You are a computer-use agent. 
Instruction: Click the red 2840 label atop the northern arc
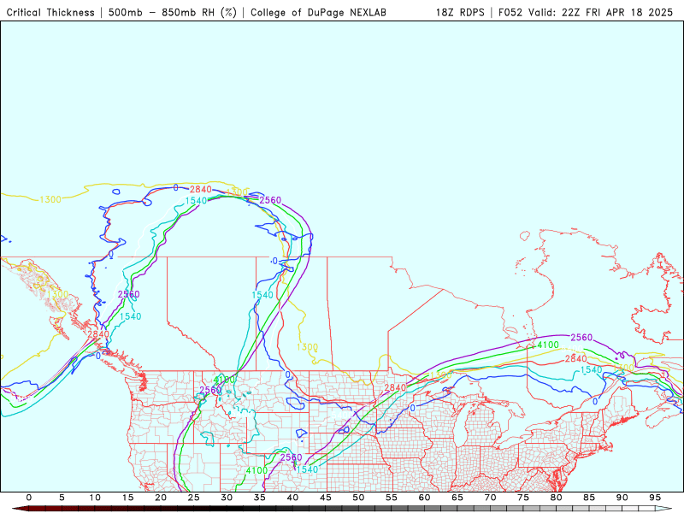pyautogui.click(x=201, y=189)
